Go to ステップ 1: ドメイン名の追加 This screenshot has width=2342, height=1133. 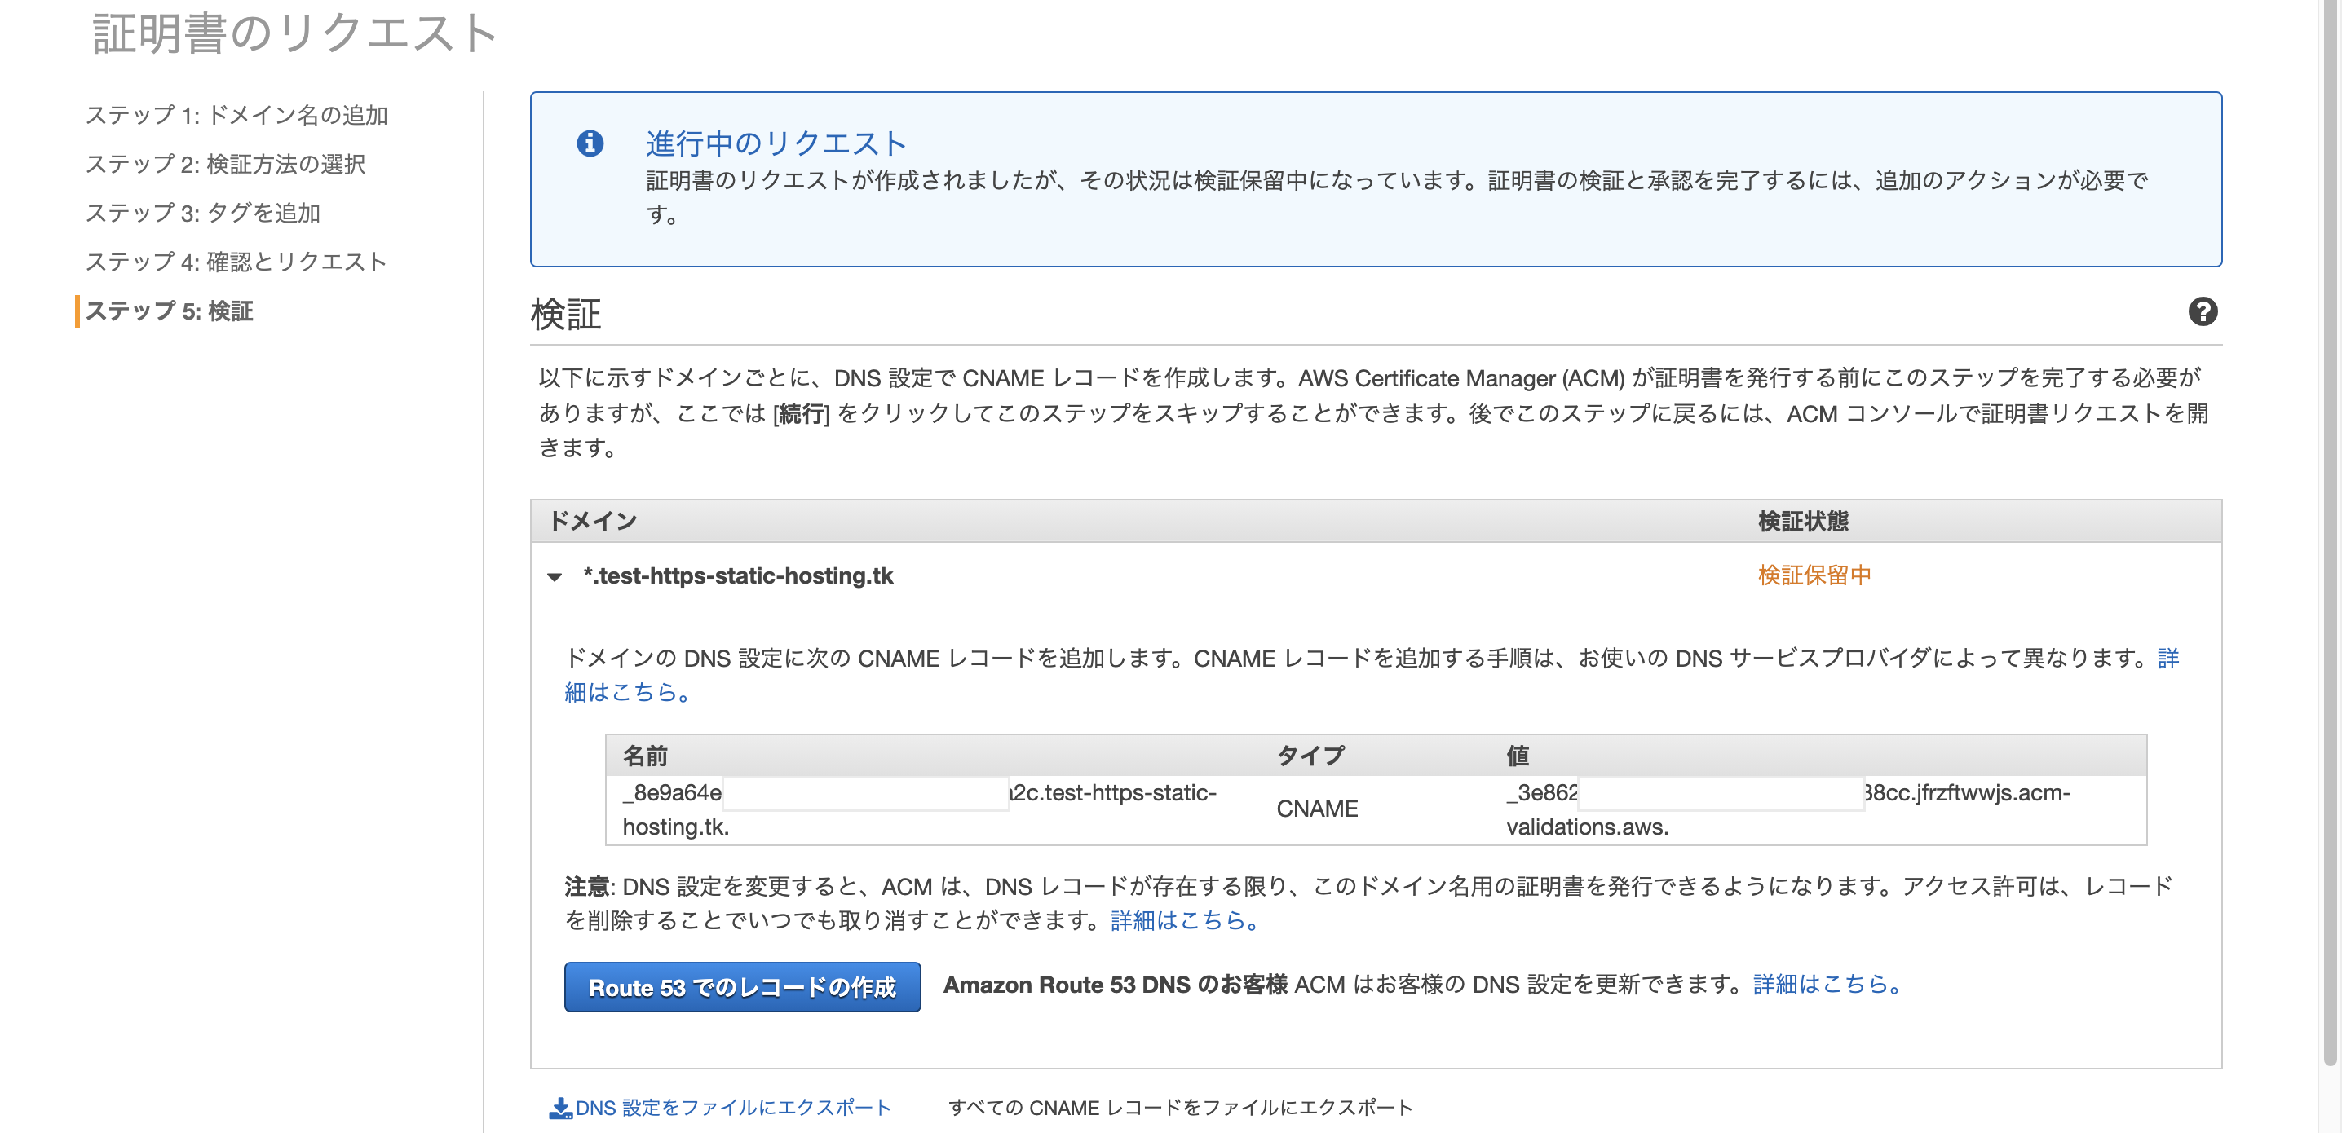click(x=236, y=116)
